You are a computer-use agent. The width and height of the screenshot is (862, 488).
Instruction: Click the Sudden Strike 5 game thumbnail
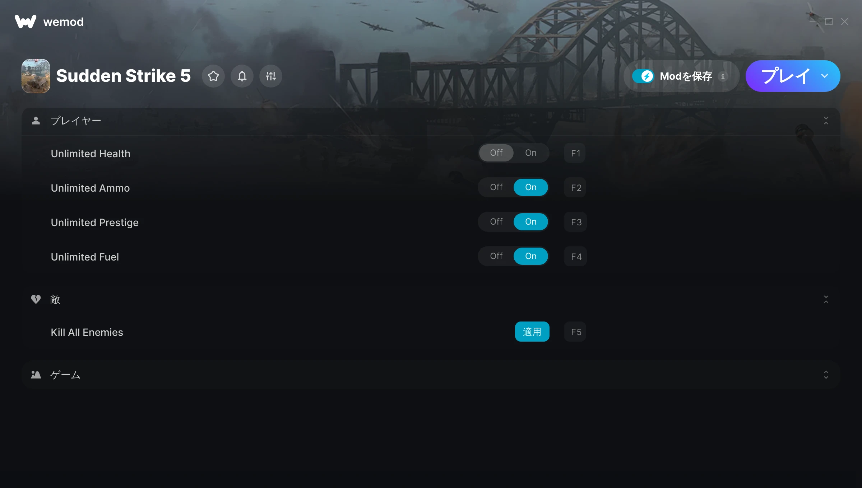[36, 76]
